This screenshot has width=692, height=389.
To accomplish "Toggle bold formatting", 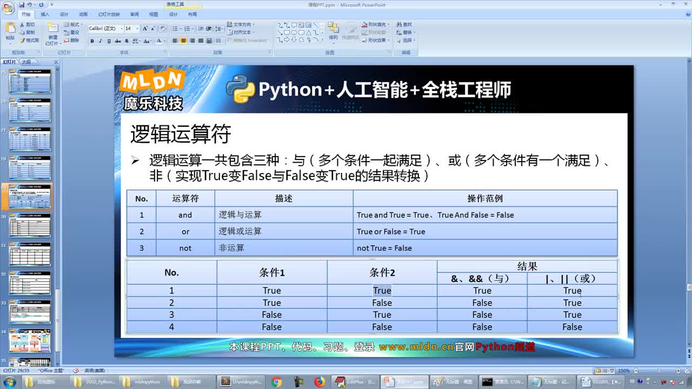I will (x=92, y=42).
